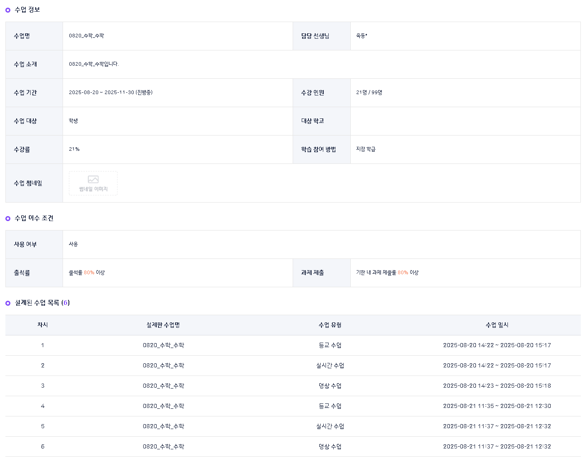Click the 지정 학급 participation method value

pyautogui.click(x=366, y=149)
